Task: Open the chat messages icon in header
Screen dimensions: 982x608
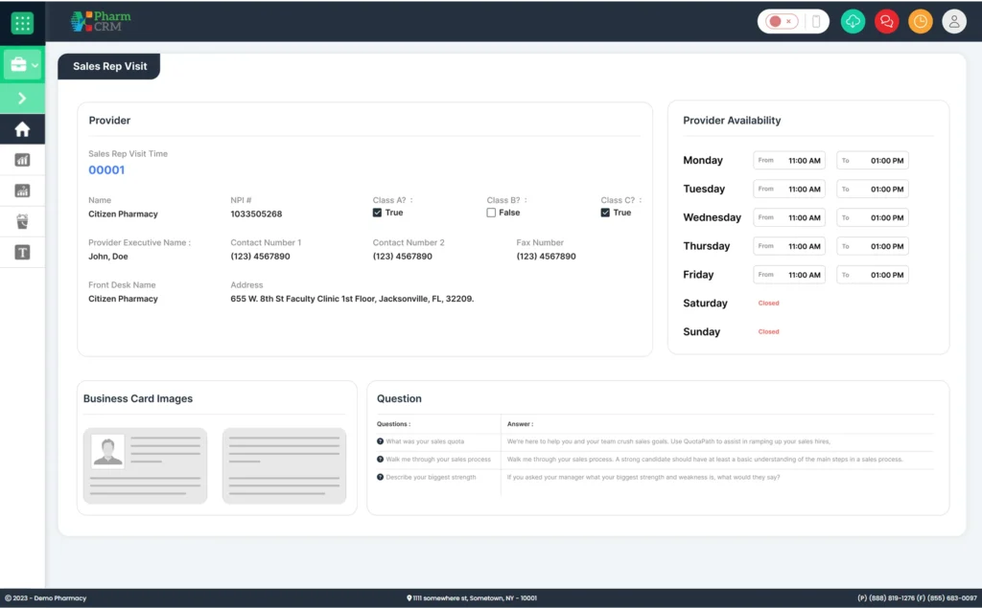Action: (x=887, y=21)
